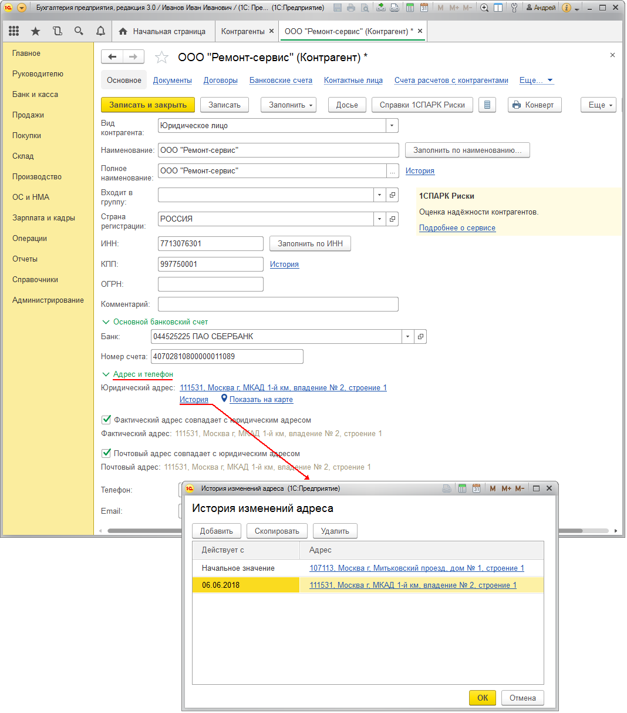Open calculator in address history dialog

pyautogui.click(x=462, y=488)
